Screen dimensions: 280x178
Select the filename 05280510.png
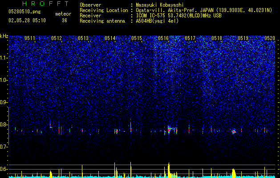pos(24,12)
